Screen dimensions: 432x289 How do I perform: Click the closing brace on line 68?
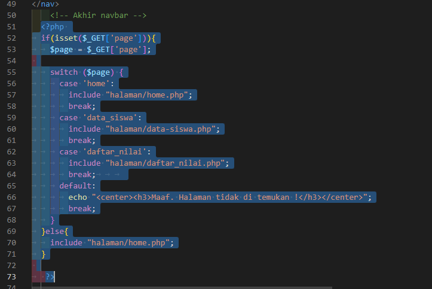53,220
